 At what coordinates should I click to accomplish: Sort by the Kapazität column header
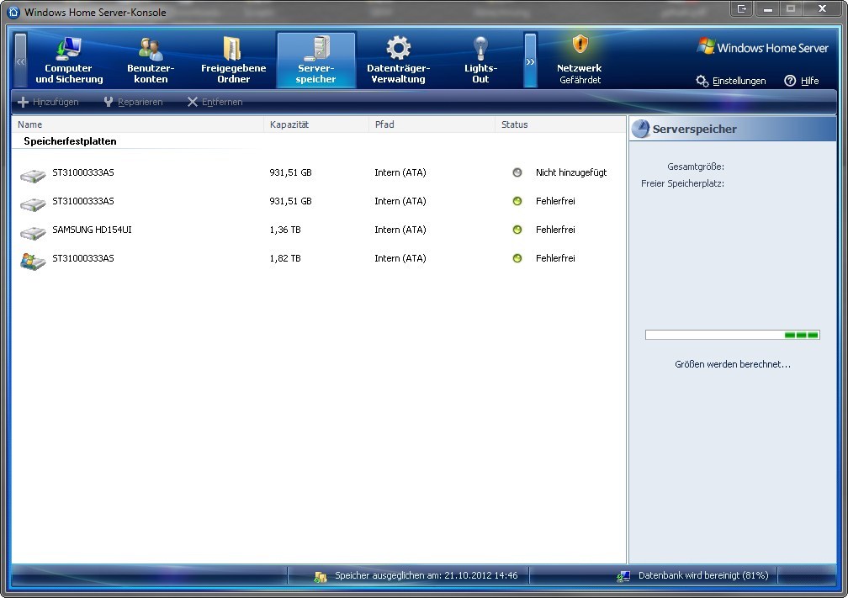pos(316,124)
